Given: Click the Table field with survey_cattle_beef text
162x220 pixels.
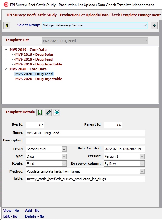Looking at the screenshot, I should point(86,179).
